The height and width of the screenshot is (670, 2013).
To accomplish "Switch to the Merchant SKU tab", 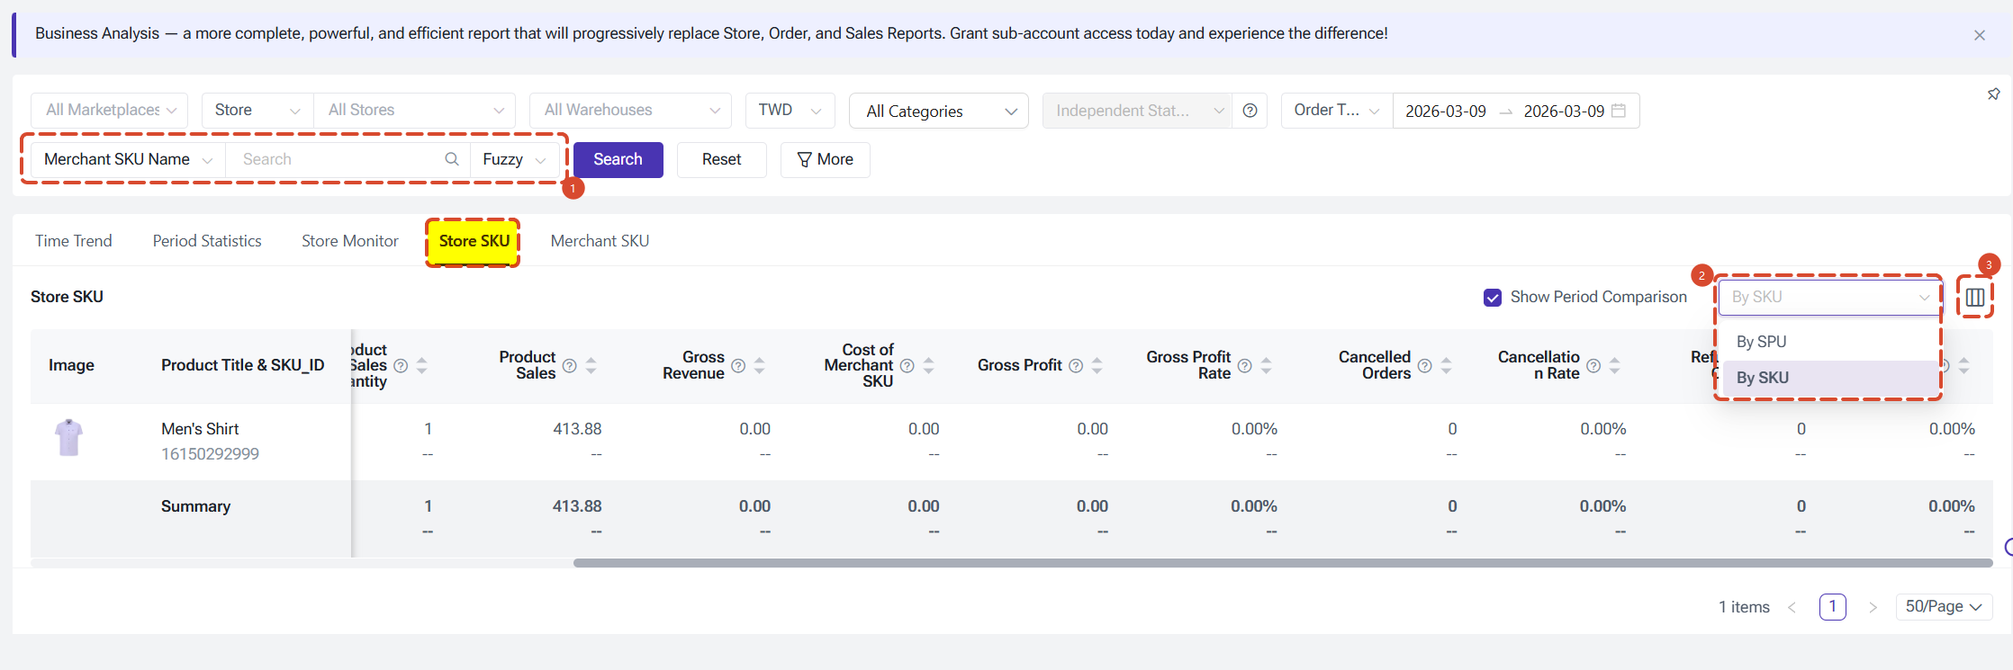I will (x=600, y=241).
